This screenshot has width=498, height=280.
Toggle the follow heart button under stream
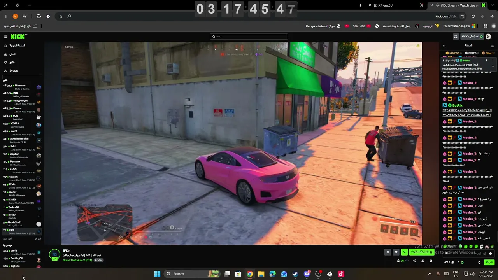(396, 252)
